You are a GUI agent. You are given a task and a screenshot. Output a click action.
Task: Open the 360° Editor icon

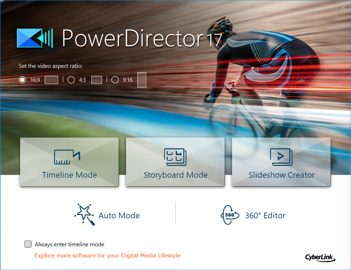click(x=230, y=215)
